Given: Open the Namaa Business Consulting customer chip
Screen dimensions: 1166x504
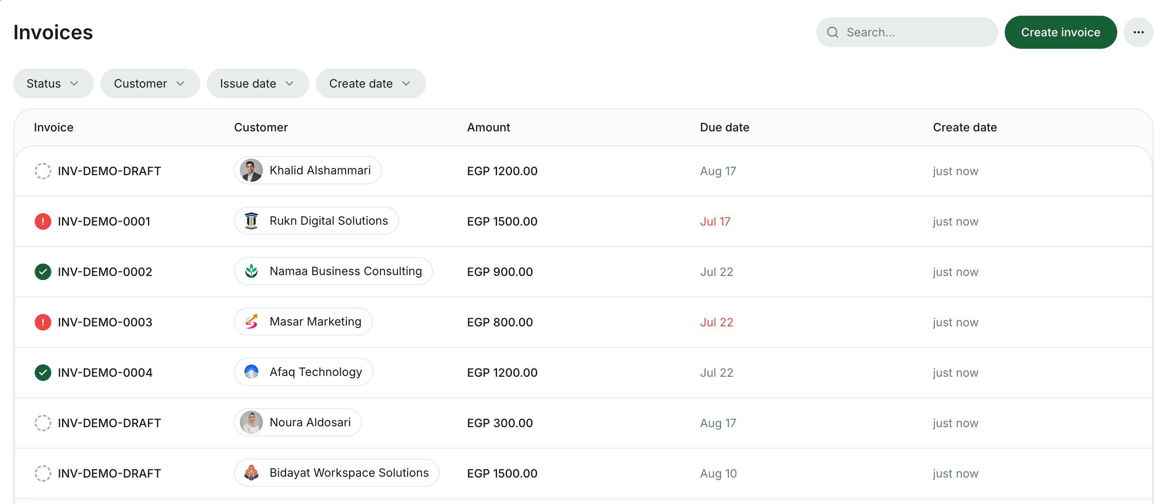Looking at the screenshot, I should [333, 271].
